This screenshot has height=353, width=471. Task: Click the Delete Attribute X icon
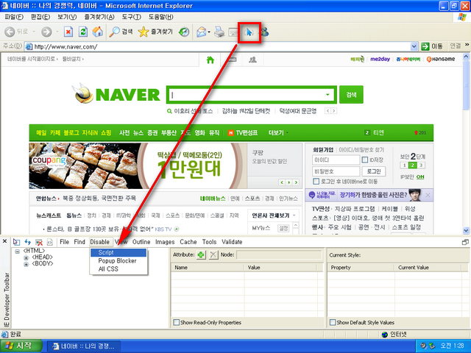[x=213, y=255]
